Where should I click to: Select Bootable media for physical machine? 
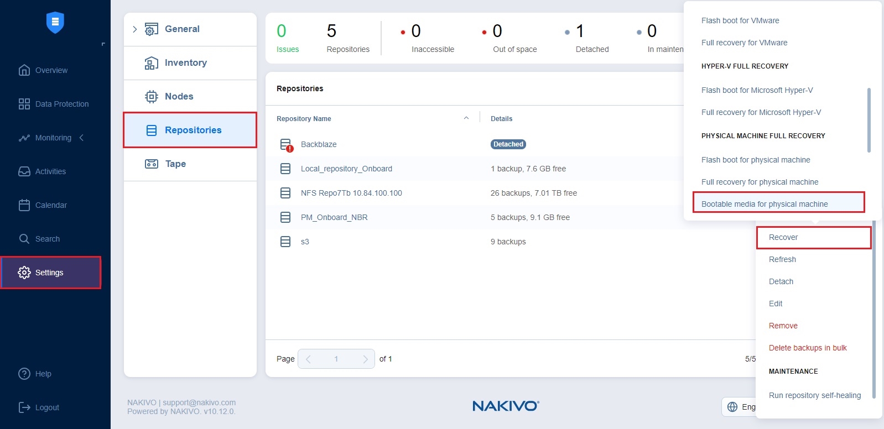pyautogui.click(x=764, y=204)
